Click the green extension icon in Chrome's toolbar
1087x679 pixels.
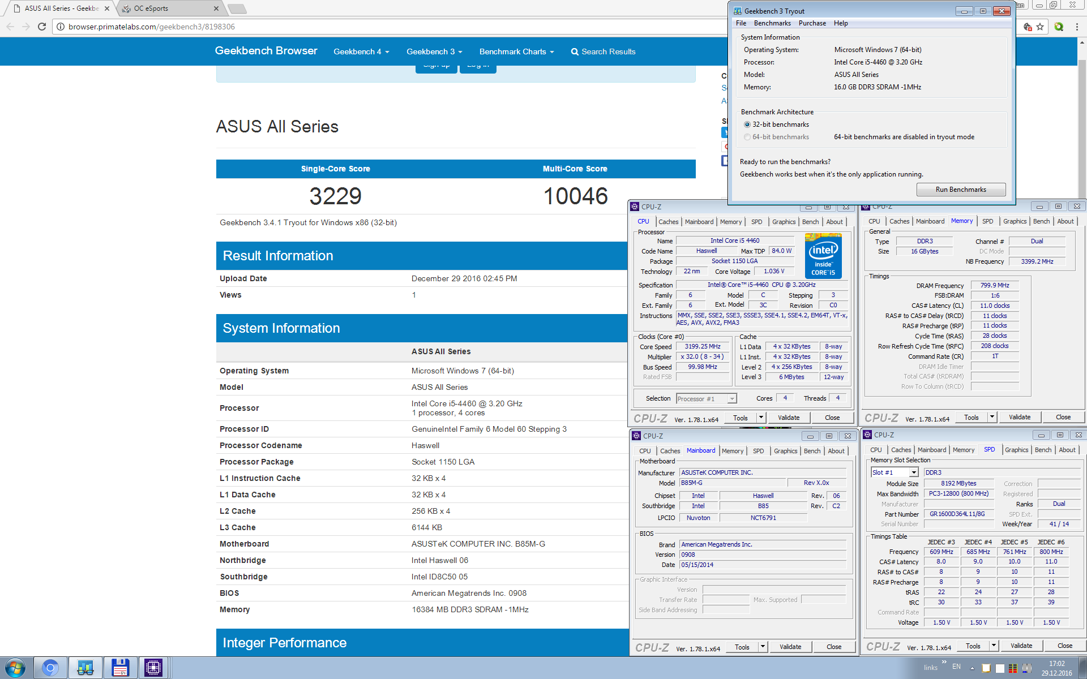click(x=1059, y=27)
